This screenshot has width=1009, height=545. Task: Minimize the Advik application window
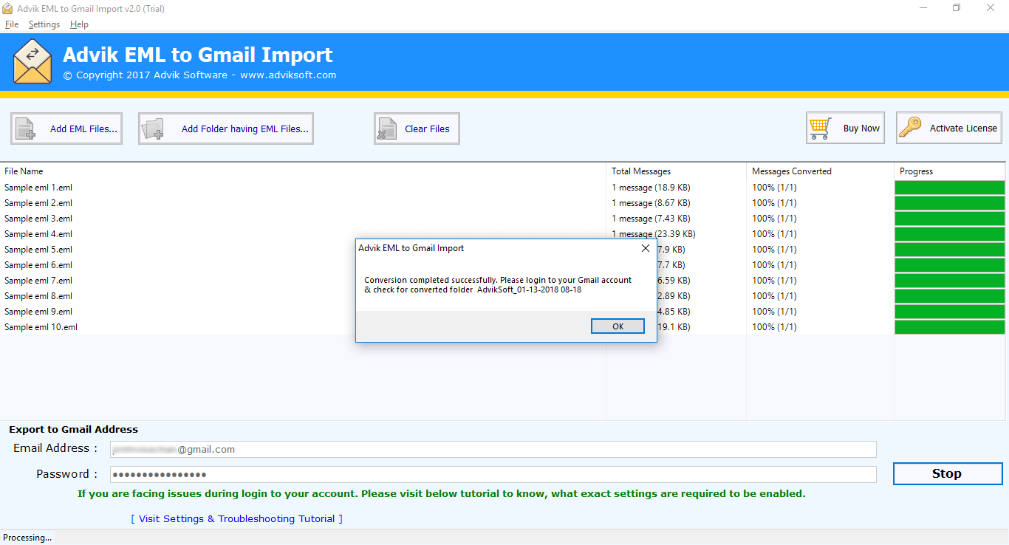click(923, 8)
